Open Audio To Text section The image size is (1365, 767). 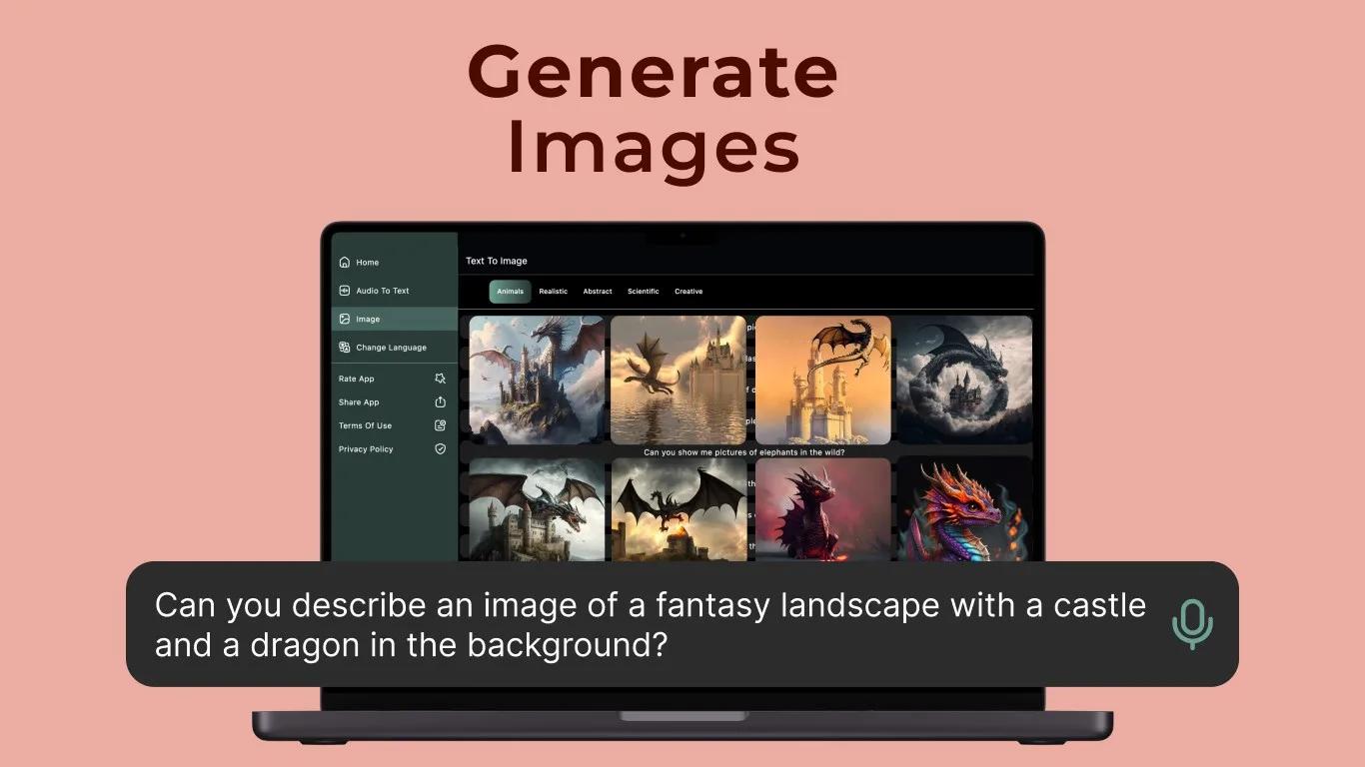(x=383, y=291)
